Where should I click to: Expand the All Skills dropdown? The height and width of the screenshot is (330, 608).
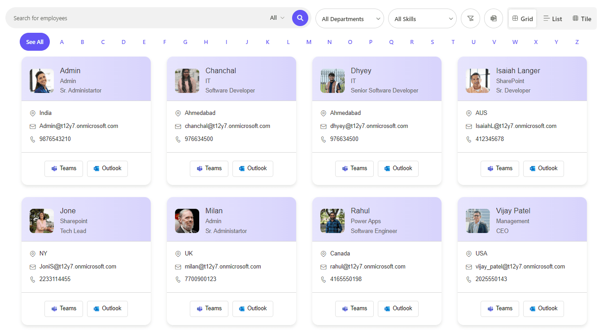click(x=422, y=19)
